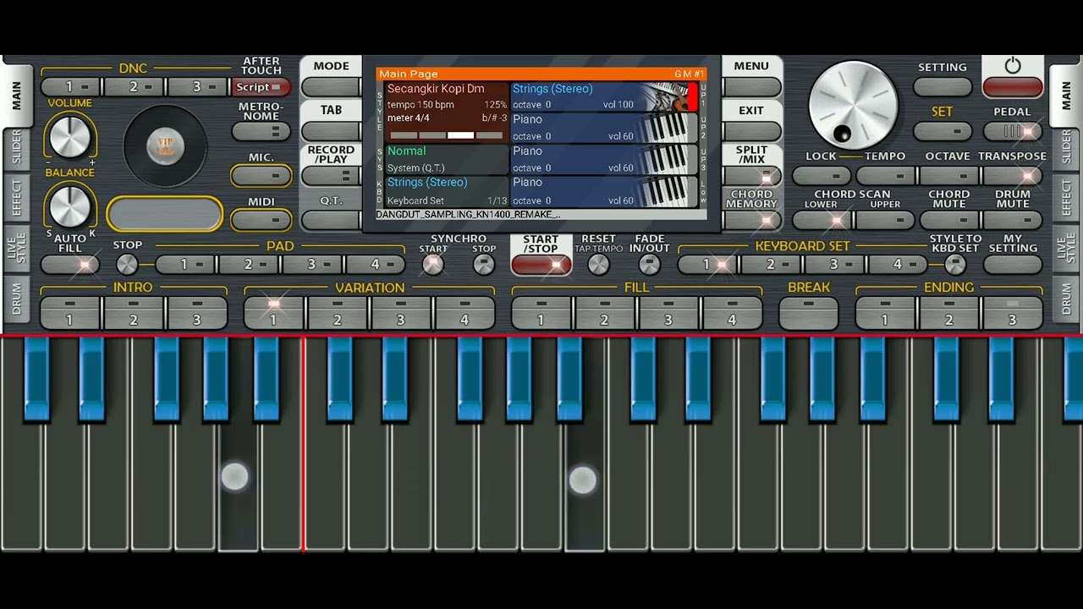The image size is (1083, 609).
Task: Adjust the Balance knob
Action: coord(70,206)
